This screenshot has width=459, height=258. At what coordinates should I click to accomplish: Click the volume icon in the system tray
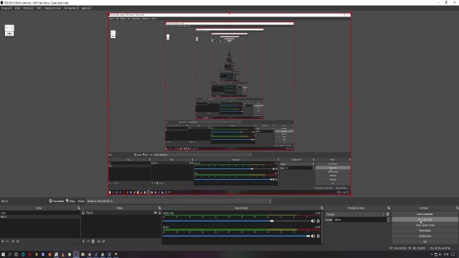click(x=440, y=254)
